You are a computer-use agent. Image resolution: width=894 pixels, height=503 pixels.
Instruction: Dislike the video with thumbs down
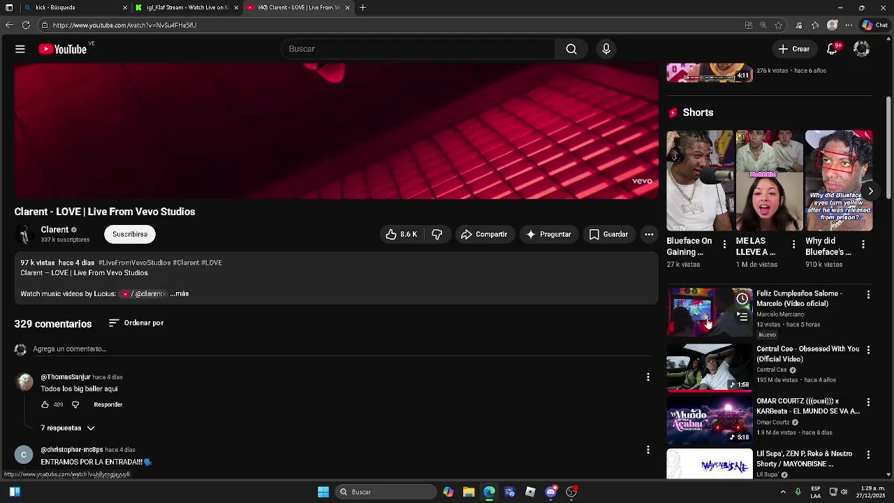coord(437,235)
